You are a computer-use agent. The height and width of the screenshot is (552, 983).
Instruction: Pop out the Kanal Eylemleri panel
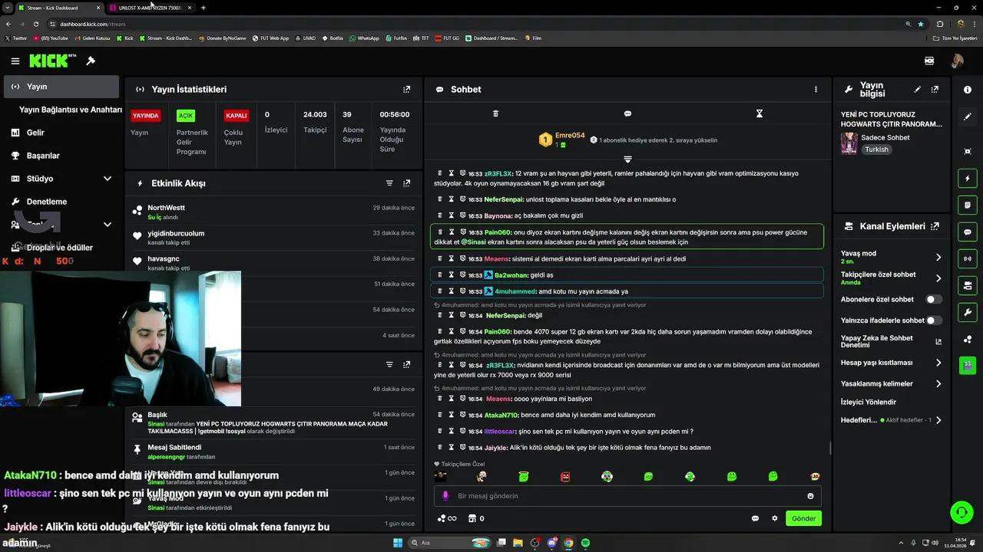[935, 226]
